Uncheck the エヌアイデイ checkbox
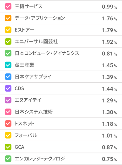 (8, 100)
